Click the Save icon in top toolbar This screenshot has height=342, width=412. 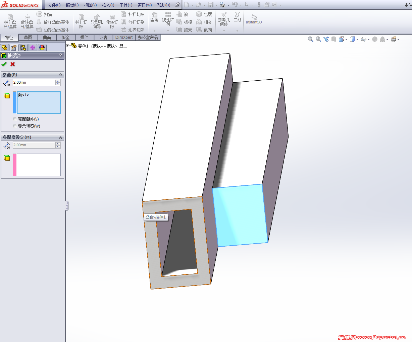[x=211, y=5]
